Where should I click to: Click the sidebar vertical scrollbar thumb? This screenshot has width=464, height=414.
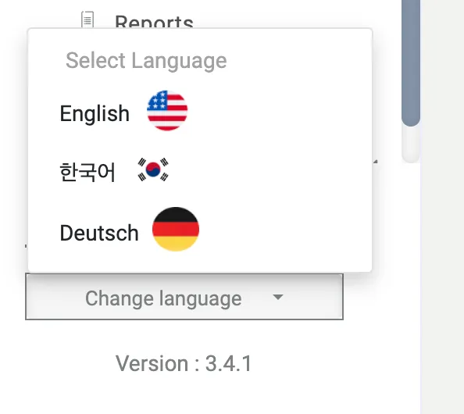point(411,62)
